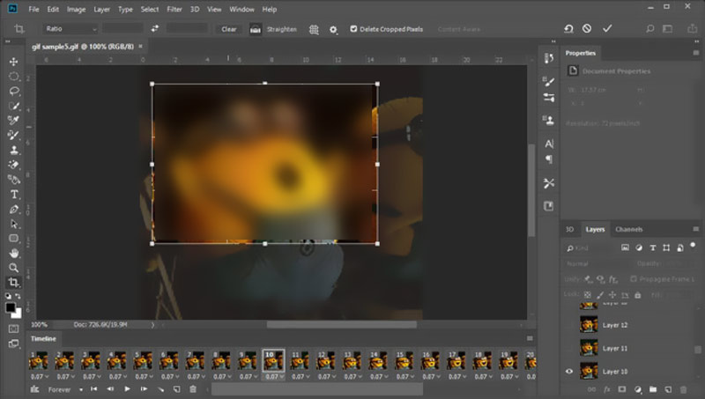Switch to the 3D panel tab
This screenshot has width=705, height=399.
(x=569, y=229)
